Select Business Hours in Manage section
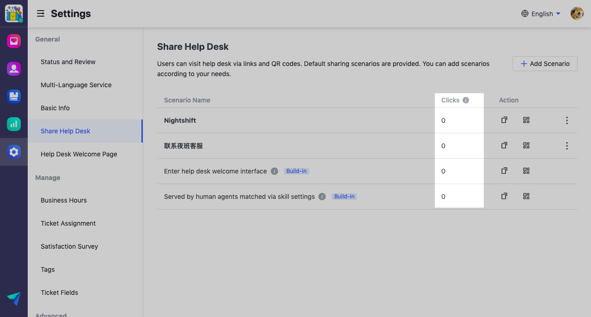Screen dimensions: 591x317 pos(64,200)
